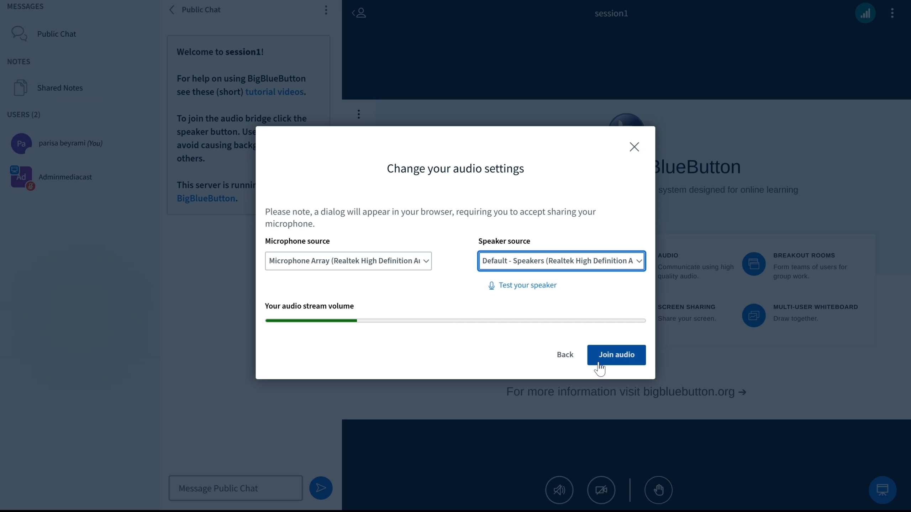Image resolution: width=911 pixels, height=512 pixels.
Task: Toggle the user list icon
Action: (x=359, y=13)
